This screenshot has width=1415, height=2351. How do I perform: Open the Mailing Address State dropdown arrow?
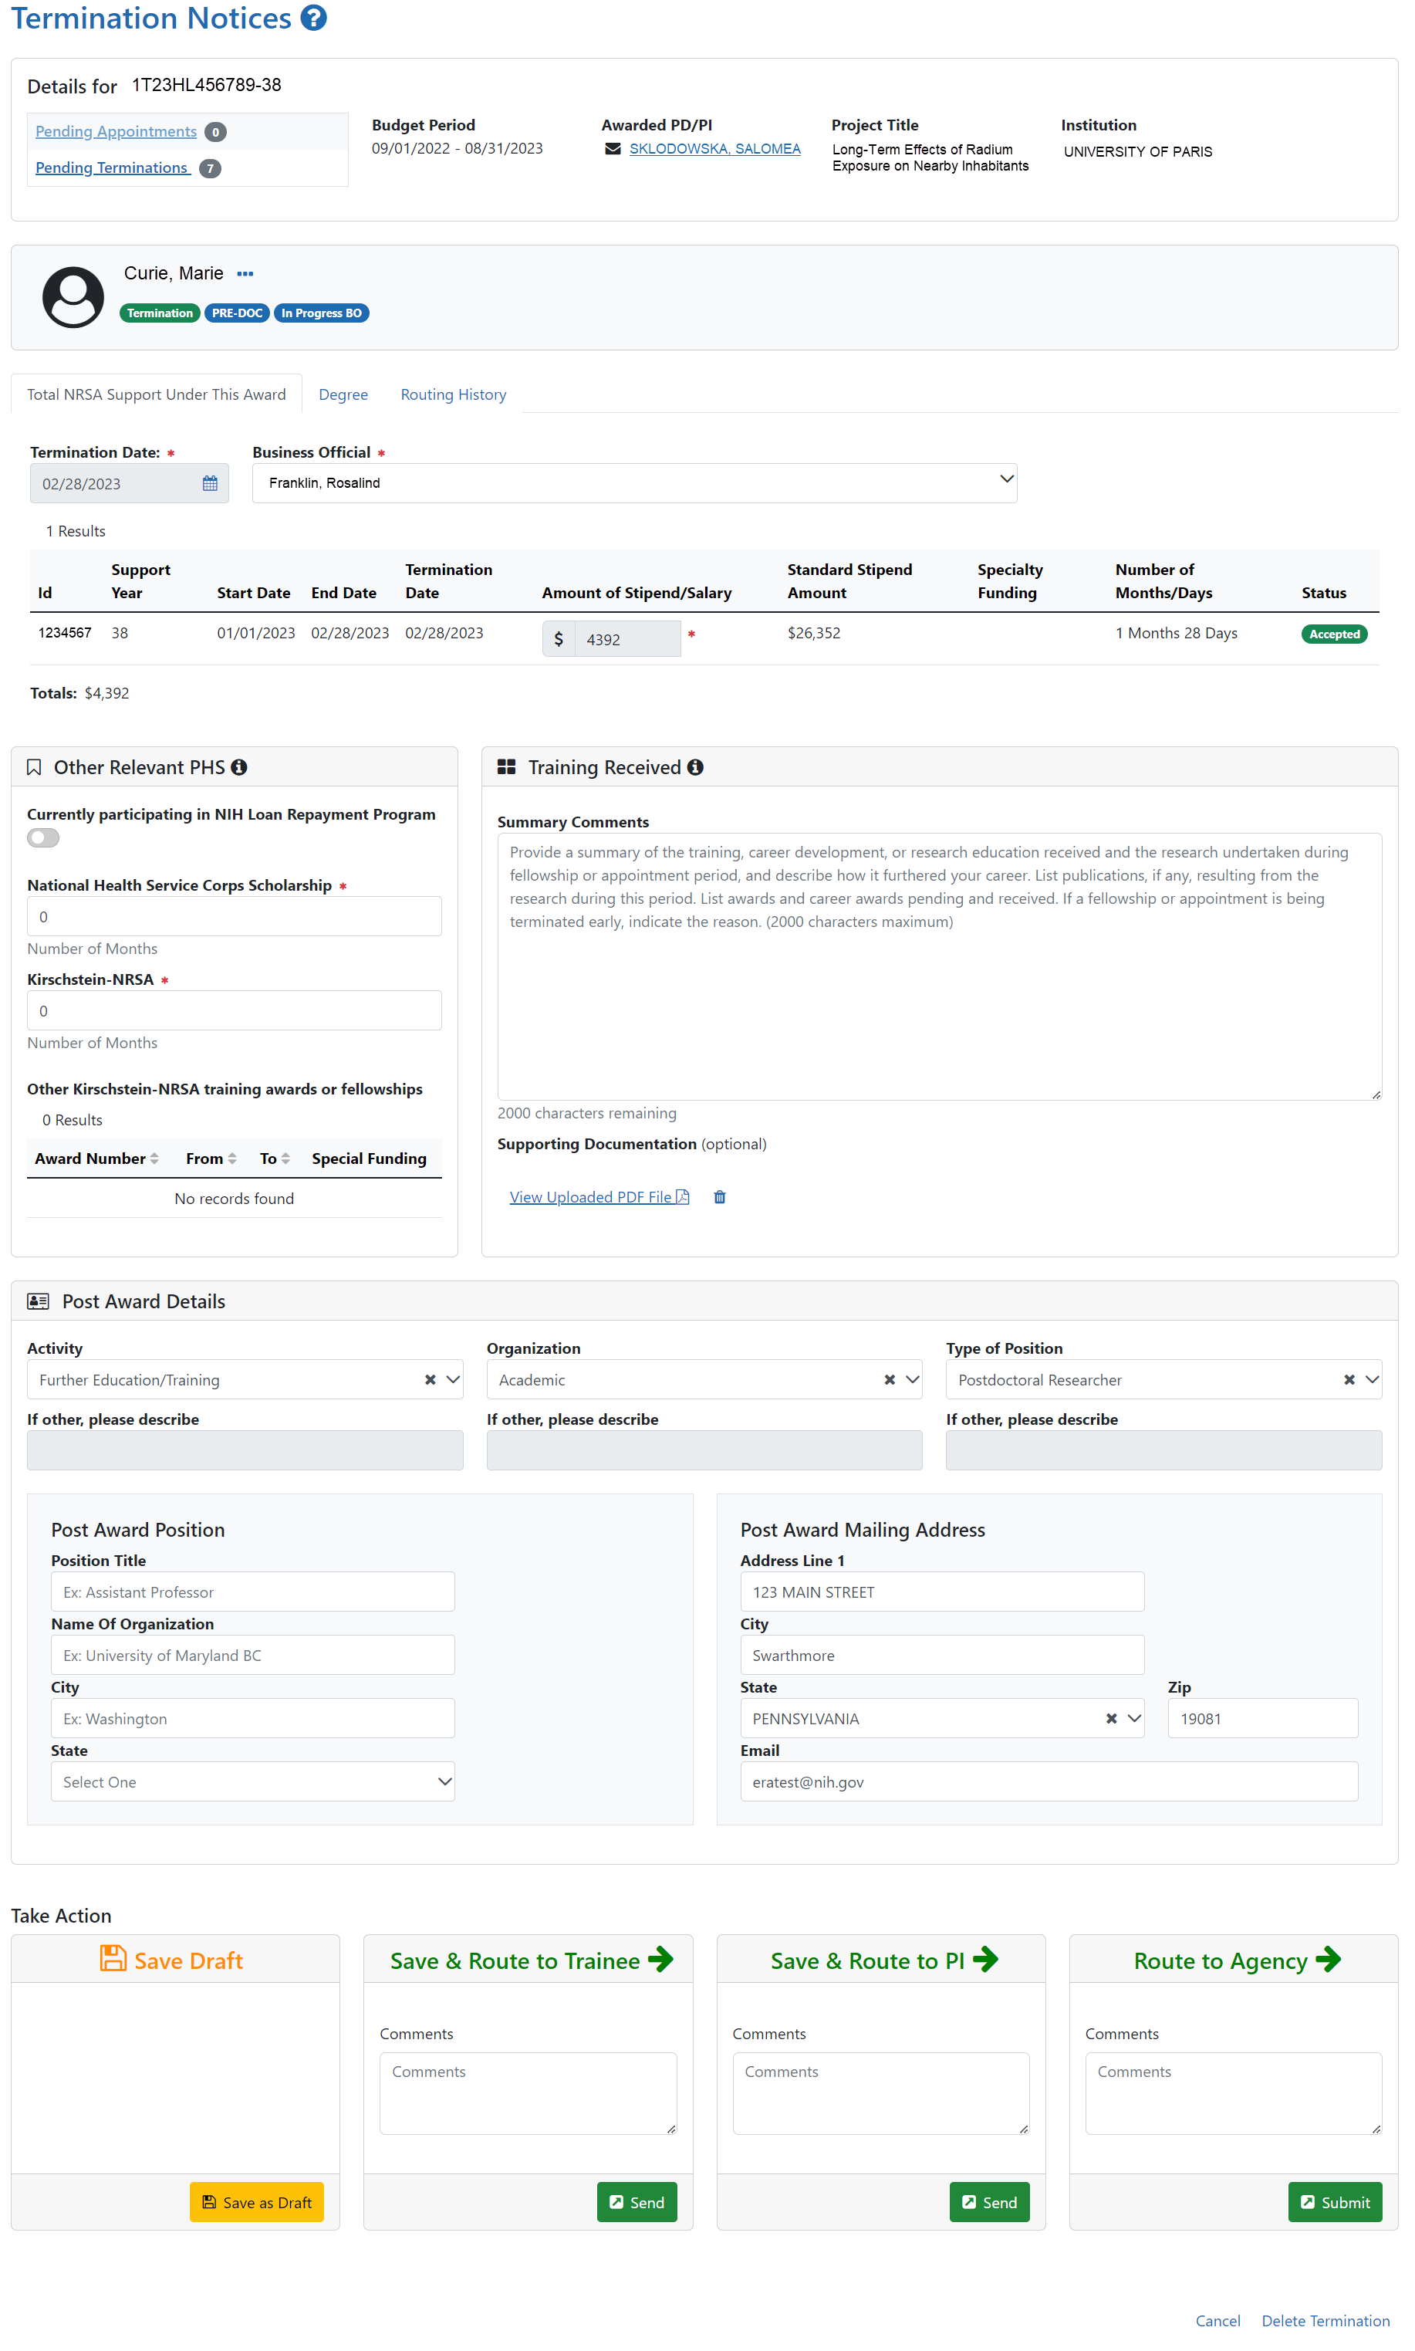(x=1133, y=1717)
